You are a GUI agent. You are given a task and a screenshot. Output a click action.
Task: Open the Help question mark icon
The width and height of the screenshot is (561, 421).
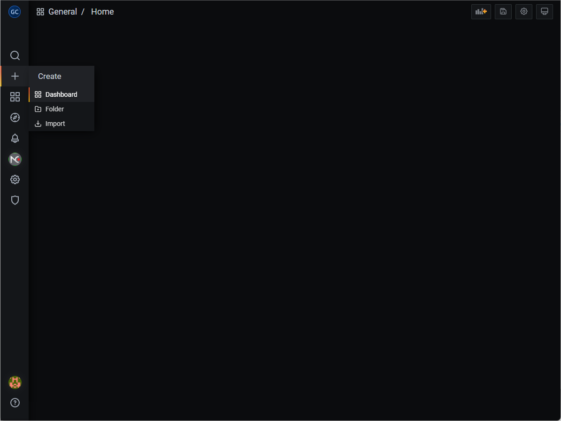pyautogui.click(x=15, y=403)
